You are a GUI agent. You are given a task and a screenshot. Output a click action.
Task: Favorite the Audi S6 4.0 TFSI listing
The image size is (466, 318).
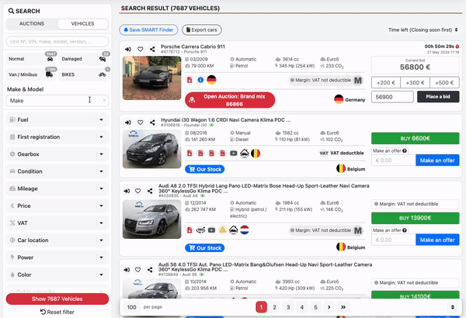(137, 270)
